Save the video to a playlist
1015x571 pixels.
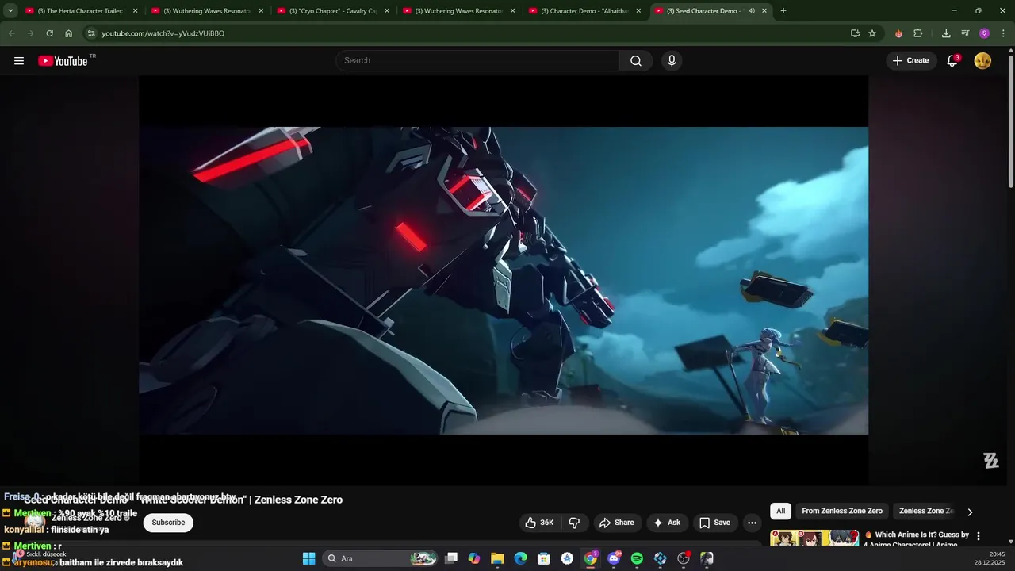pos(714,523)
